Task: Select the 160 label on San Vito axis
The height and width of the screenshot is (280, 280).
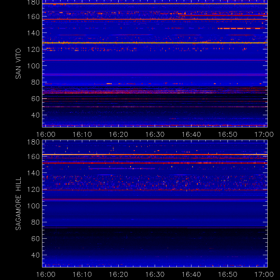Action: click(33, 16)
